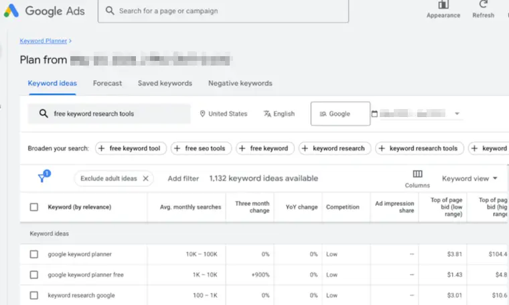Click plus icon on keyword research tools

pos(382,148)
